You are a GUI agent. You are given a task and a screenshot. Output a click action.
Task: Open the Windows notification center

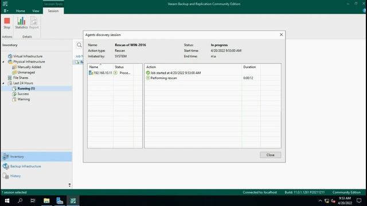pos(359,201)
